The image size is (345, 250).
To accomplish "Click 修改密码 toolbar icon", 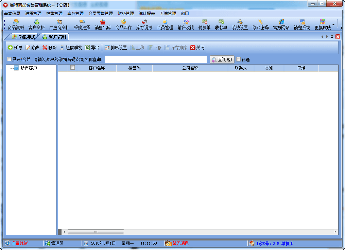I will [260, 24].
